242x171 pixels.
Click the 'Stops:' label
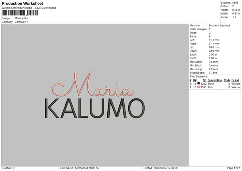tap(193, 33)
